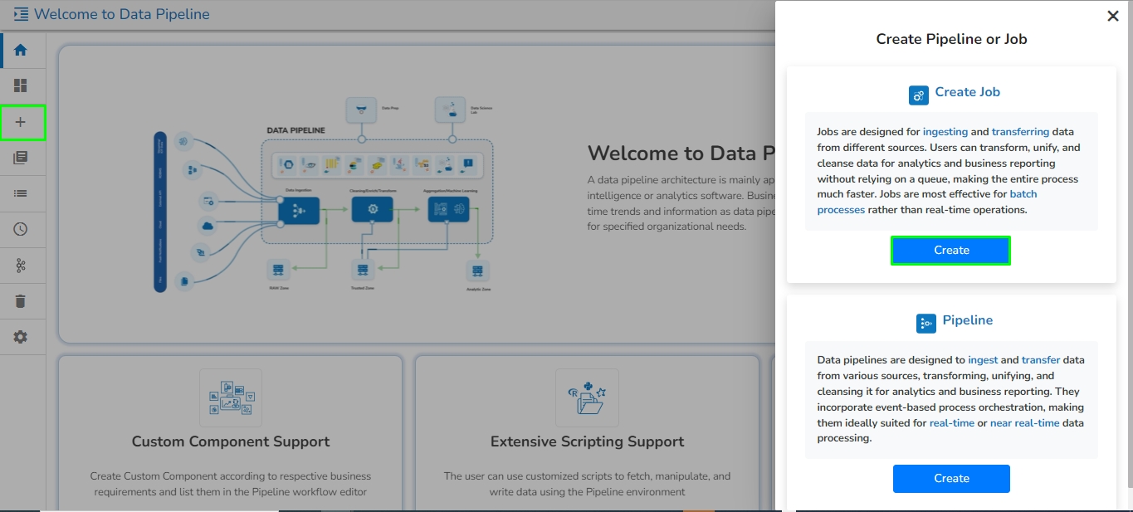Open the branching nodes icon in sidebar
Screen dimensions: 1133x512
coord(21,266)
